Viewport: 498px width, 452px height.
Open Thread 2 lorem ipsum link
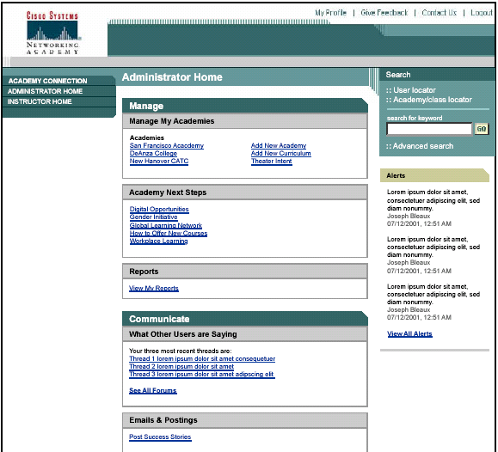(181, 366)
